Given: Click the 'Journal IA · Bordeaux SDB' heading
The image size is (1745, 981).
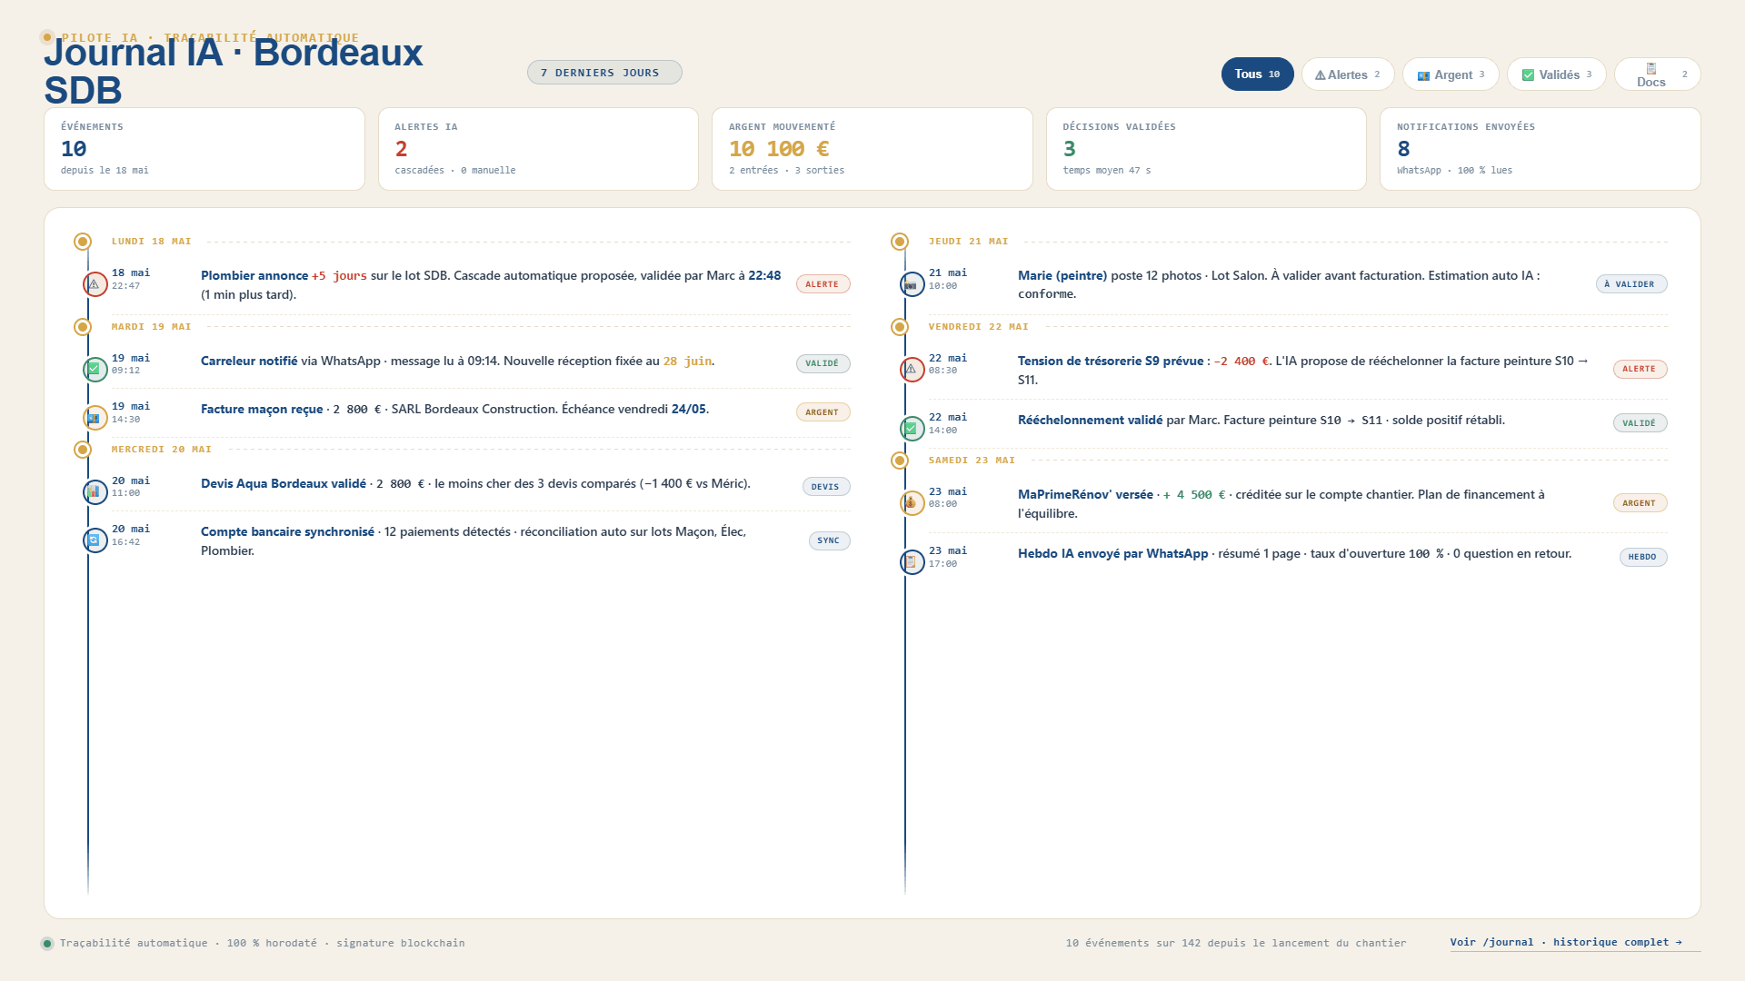Looking at the screenshot, I should [x=234, y=71].
